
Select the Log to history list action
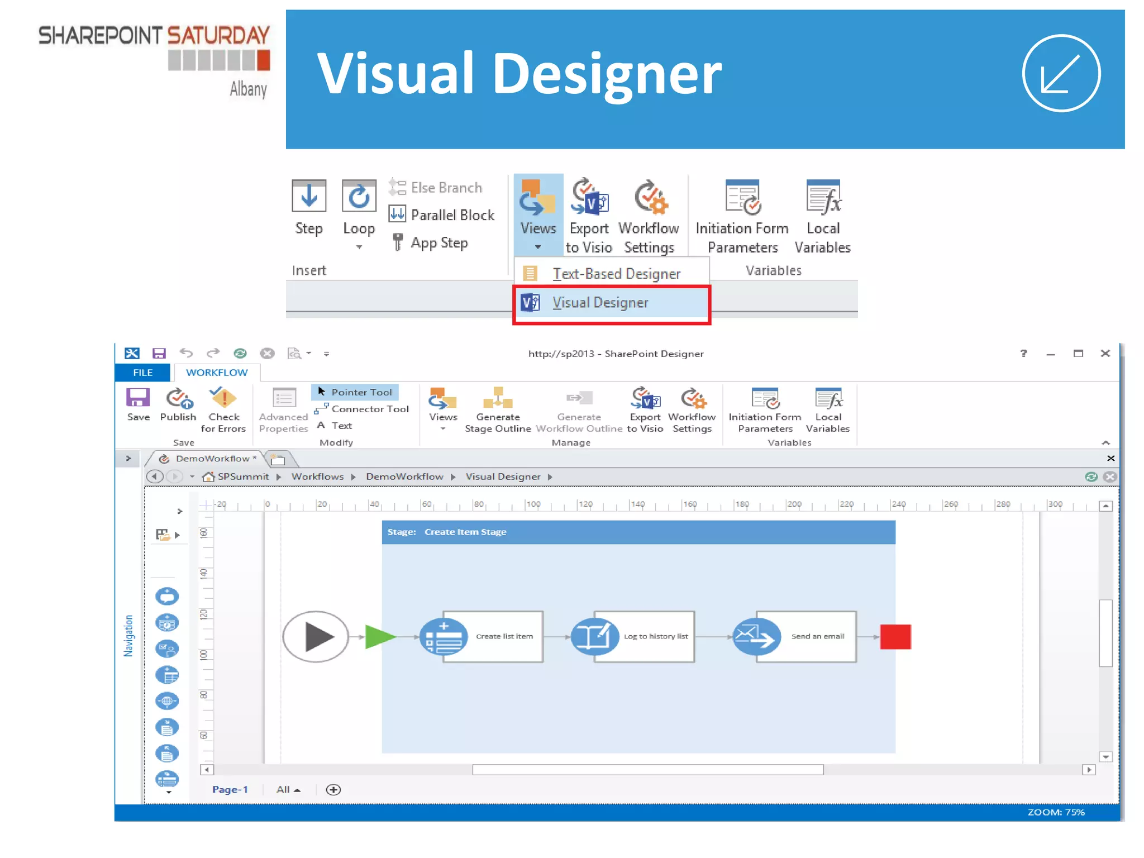point(633,637)
